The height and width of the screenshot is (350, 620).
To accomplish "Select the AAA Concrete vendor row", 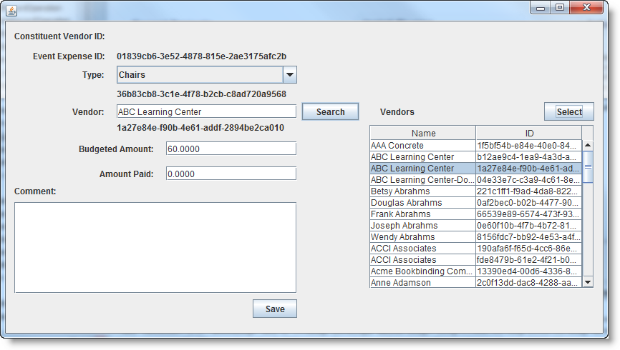I will 475,145.
